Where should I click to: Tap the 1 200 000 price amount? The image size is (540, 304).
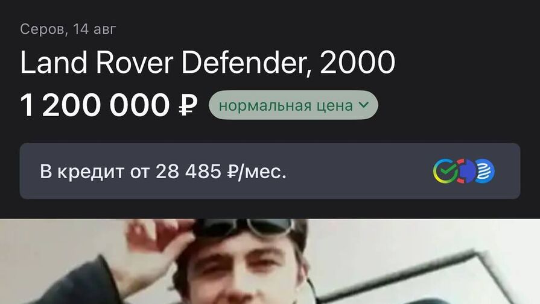click(x=95, y=105)
